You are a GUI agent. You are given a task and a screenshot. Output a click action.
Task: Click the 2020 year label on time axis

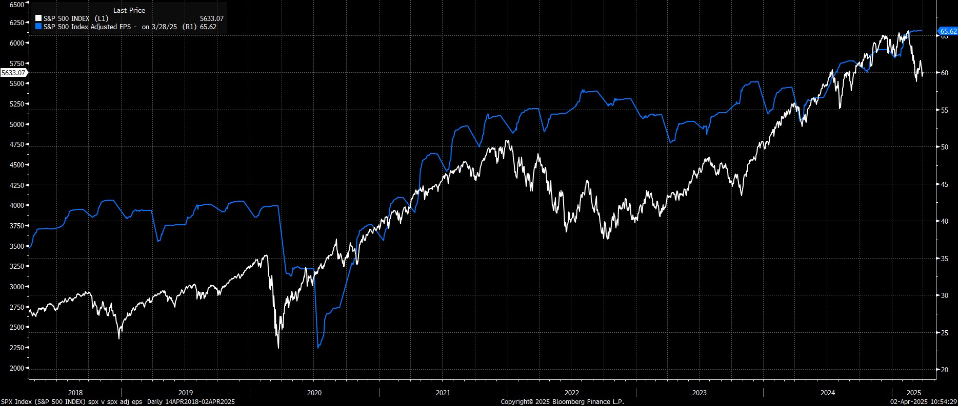(x=314, y=393)
